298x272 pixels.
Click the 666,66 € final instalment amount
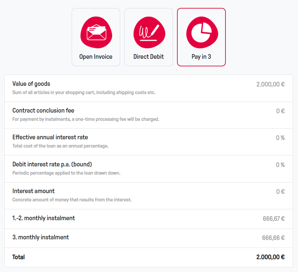click(x=274, y=238)
